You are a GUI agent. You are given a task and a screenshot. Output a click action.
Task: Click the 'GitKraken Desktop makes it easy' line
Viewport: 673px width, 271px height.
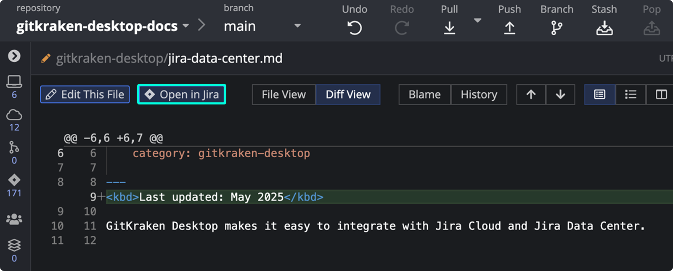(375, 226)
